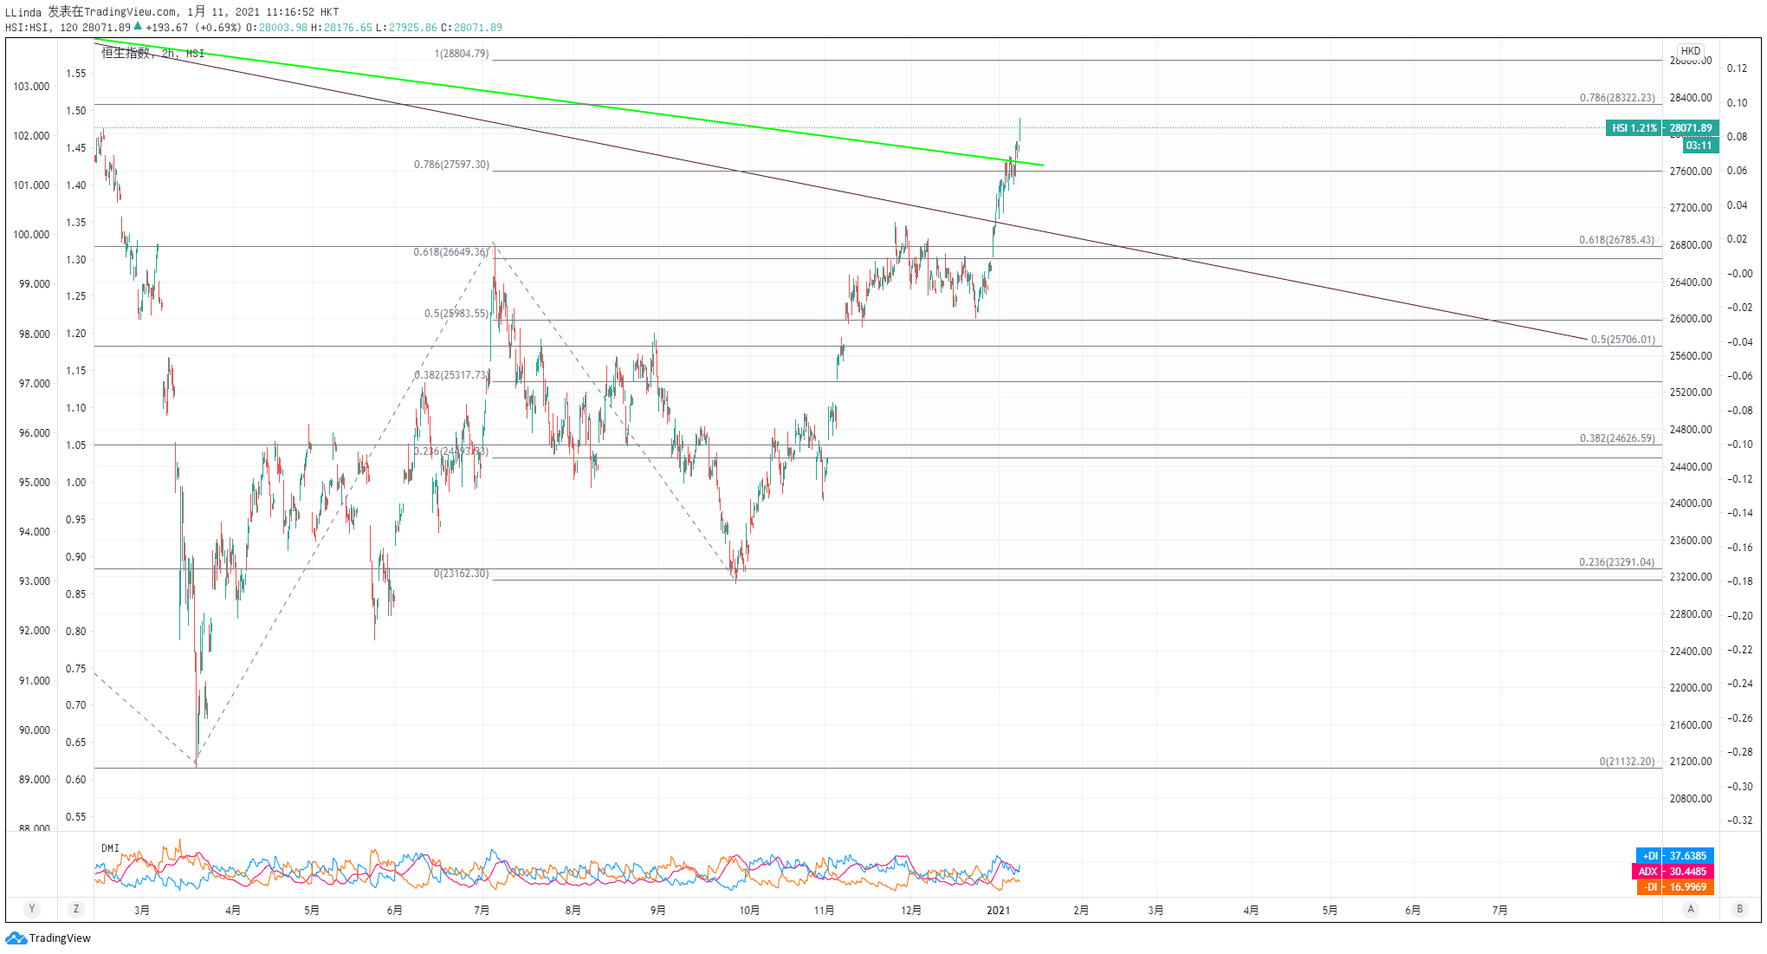Click the current price label 28071.89
Screen dimensions: 1767x954
pos(1691,128)
